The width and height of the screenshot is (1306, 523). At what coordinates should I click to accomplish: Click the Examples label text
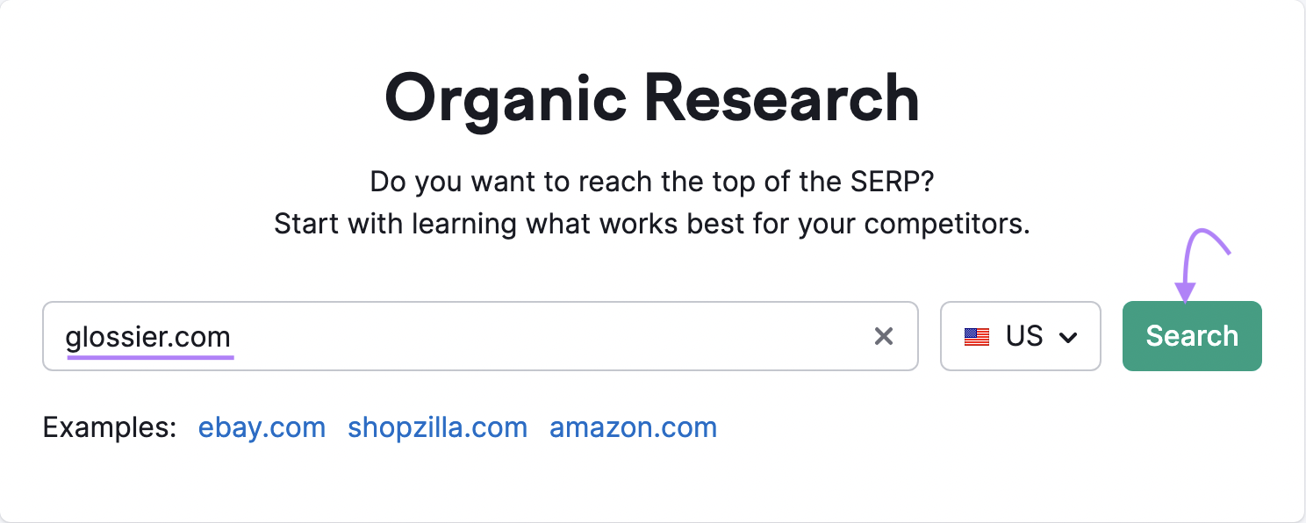click(108, 427)
